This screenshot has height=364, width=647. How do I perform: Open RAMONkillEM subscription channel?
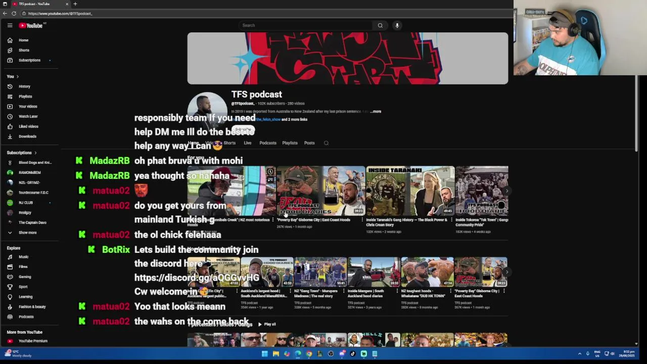click(x=29, y=172)
